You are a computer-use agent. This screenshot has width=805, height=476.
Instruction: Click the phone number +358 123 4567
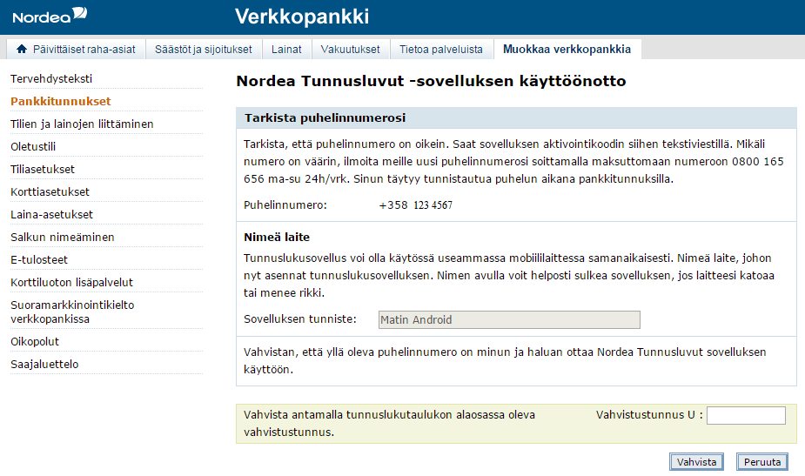click(x=415, y=204)
